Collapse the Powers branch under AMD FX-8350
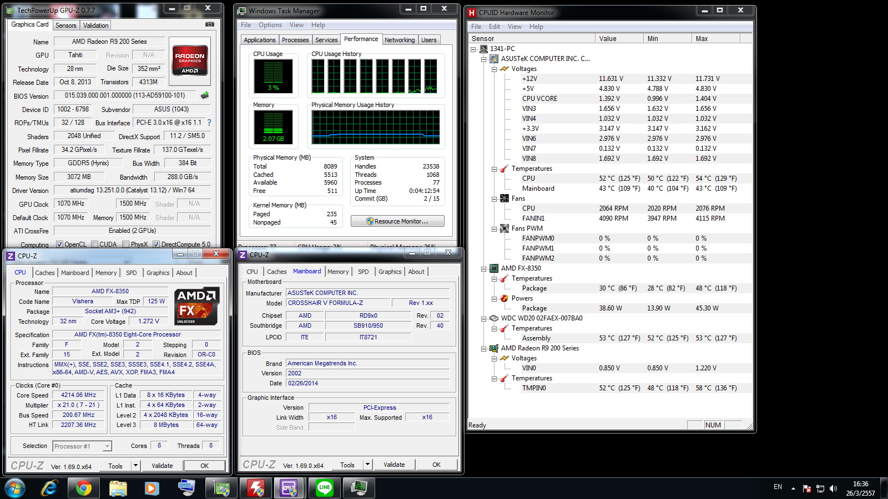Image resolution: width=888 pixels, height=499 pixels. click(x=494, y=298)
